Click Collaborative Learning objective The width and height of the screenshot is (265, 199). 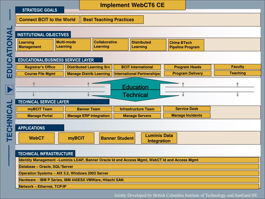[111, 45]
